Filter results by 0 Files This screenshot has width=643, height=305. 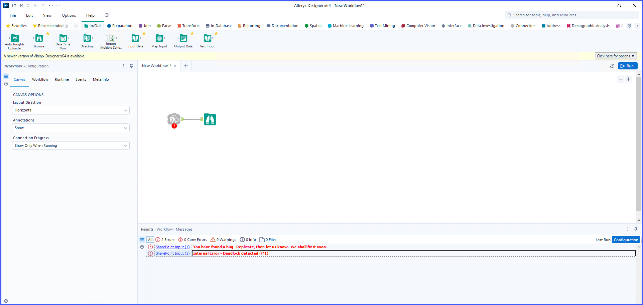click(x=268, y=240)
